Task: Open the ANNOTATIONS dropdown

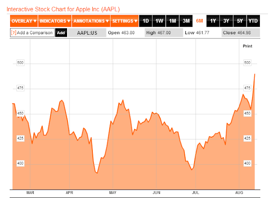Action: (x=91, y=21)
